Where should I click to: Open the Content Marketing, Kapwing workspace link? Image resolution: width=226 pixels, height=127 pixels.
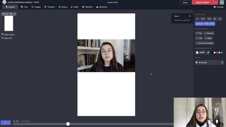pyautogui.click(x=20, y=2)
